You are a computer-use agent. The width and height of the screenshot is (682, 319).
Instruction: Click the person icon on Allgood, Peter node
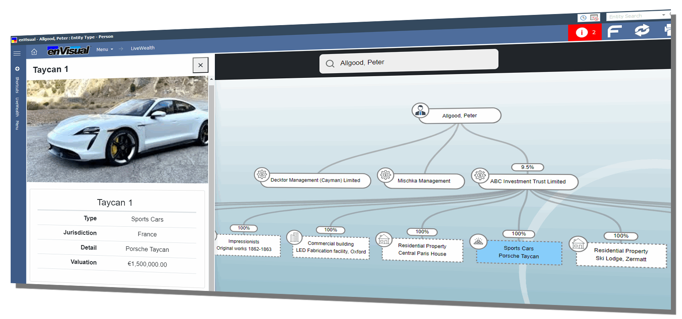tap(420, 111)
